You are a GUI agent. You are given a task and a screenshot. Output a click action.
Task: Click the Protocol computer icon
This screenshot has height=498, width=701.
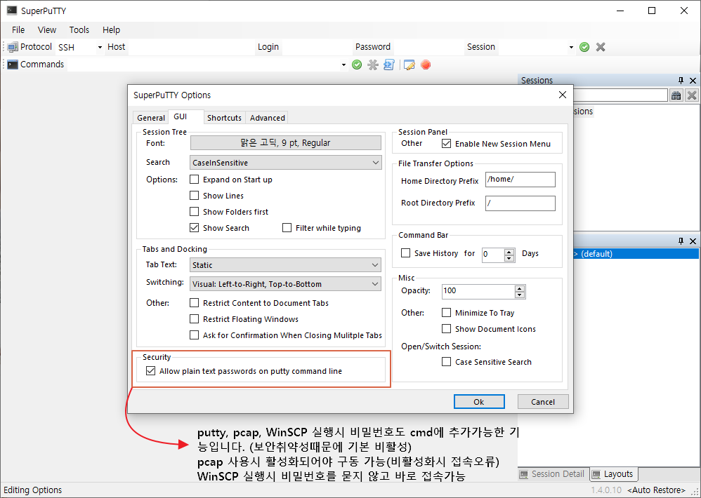(13, 47)
